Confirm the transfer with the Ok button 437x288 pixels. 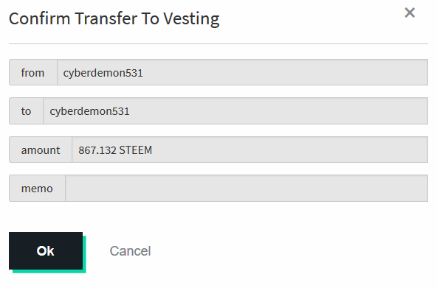[46, 250]
